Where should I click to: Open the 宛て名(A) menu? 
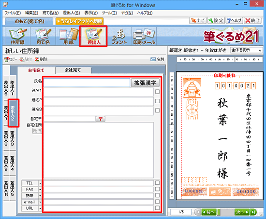[x=50, y=13]
